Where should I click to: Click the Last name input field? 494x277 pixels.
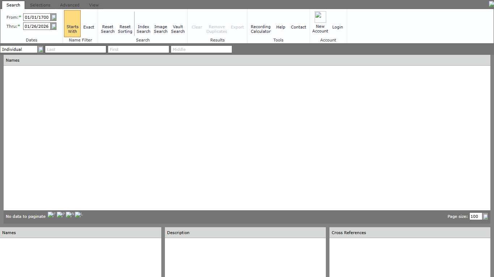coord(76,49)
